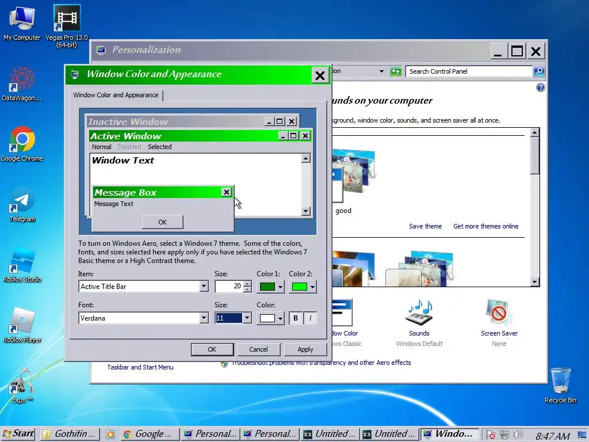Open My Computer desktop icon
The width and height of the screenshot is (589, 442).
(x=22, y=22)
